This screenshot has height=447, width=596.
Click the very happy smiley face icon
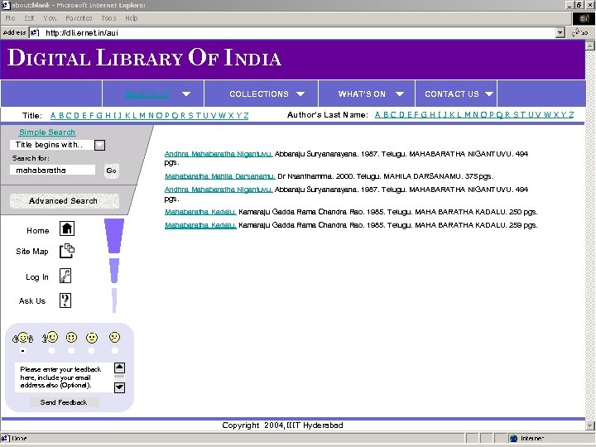[23, 338]
